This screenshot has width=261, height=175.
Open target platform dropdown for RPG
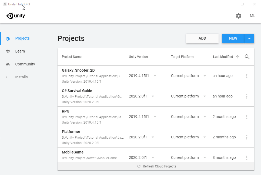[205, 117]
